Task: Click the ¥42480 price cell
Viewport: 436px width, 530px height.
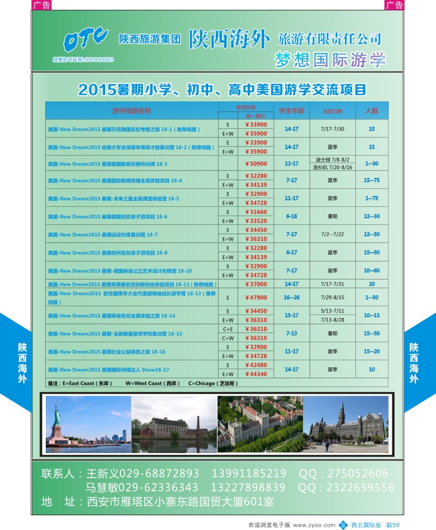Action: (x=256, y=365)
